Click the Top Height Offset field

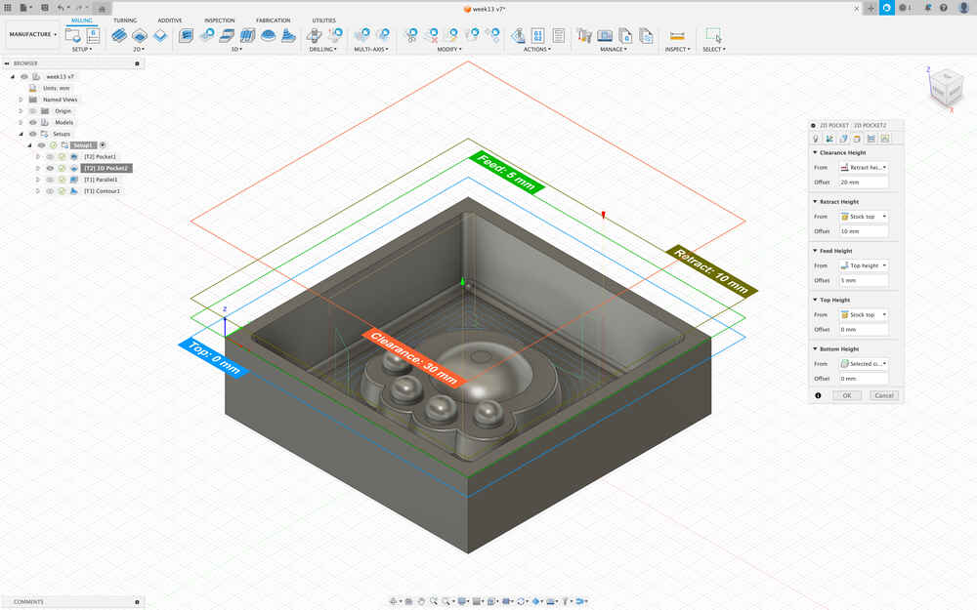[x=863, y=329]
